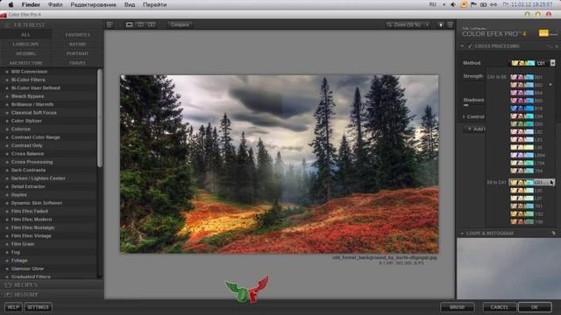Screen dimensions: 561x315
Task: Collapse the Loupe & Histogram section
Action: 462,234
